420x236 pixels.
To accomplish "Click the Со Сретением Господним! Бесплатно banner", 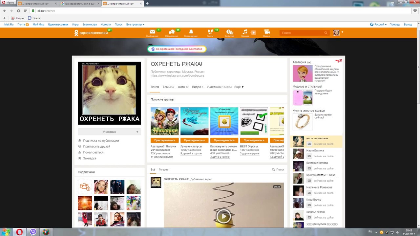I will coord(177,49).
